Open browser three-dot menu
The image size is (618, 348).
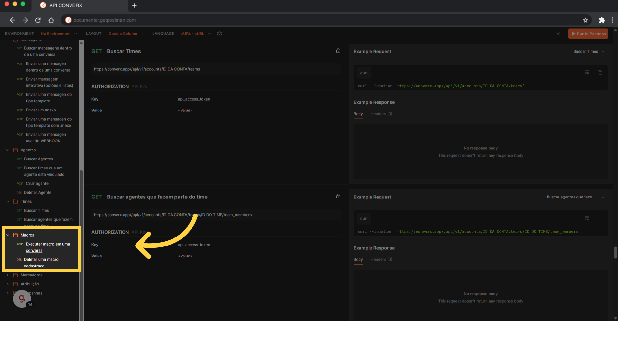pos(612,20)
